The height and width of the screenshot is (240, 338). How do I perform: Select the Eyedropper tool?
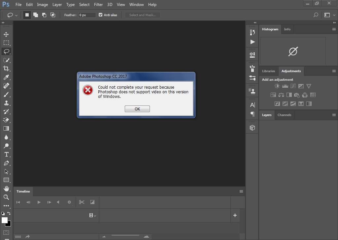tap(6, 77)
